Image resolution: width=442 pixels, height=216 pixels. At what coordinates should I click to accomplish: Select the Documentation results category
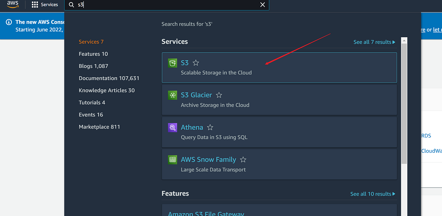click(x=109, y=78)
